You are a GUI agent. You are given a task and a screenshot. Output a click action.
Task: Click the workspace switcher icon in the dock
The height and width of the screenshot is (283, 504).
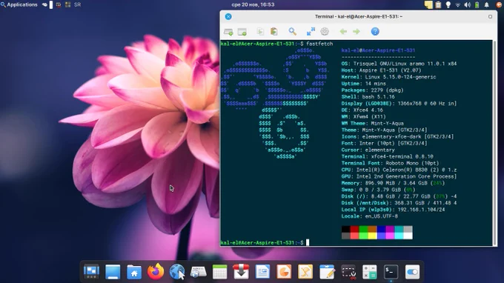[x=91, y=272]
